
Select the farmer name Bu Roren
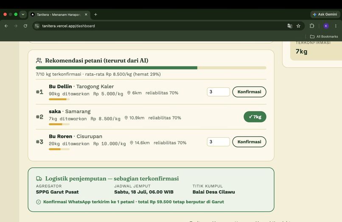(x=60, y=136)
